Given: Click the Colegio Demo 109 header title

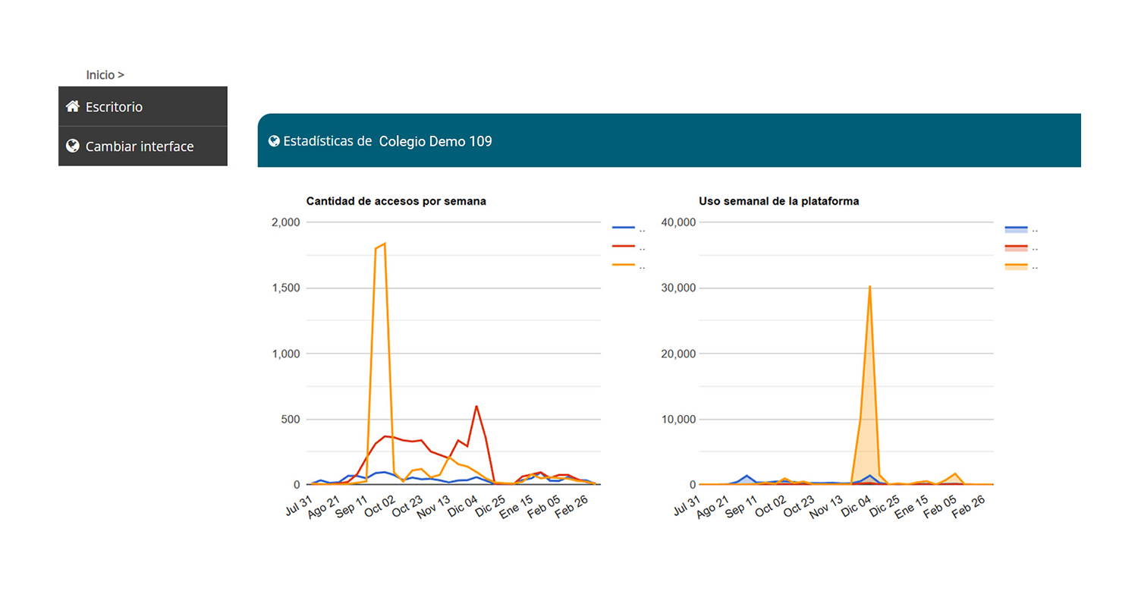Looking at the screenshot, I should point(435,141).
